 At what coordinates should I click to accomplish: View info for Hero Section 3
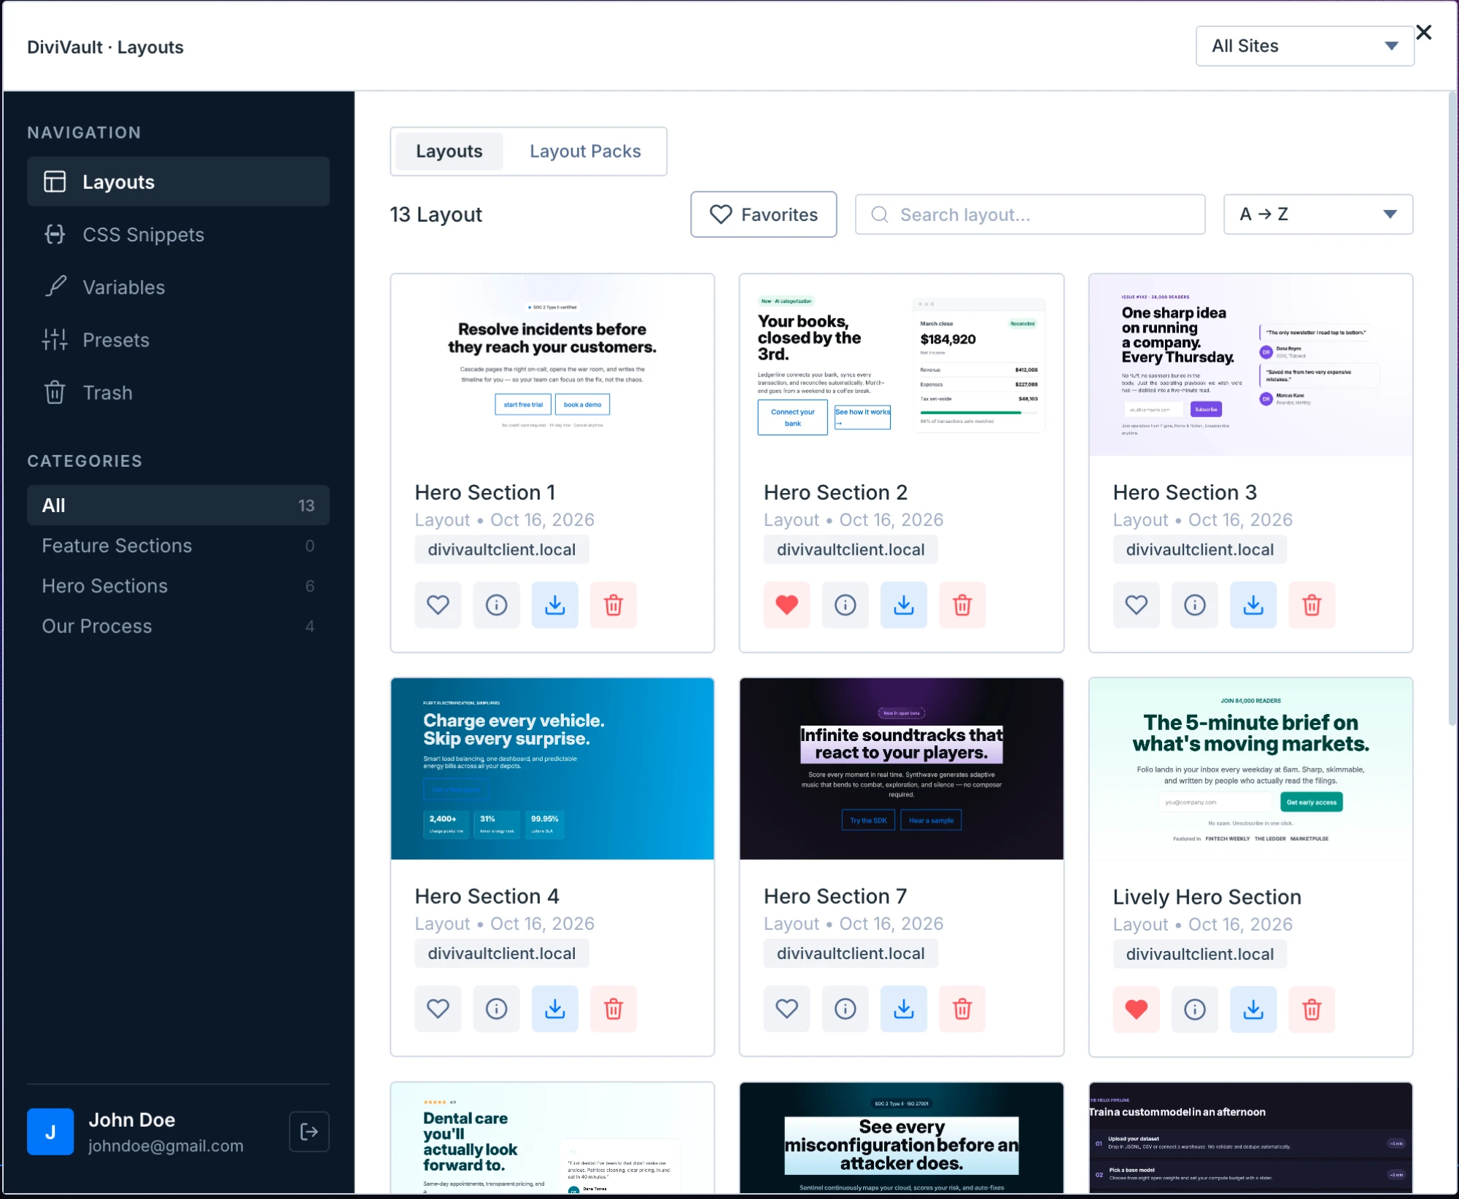(x=1194, y=605)
